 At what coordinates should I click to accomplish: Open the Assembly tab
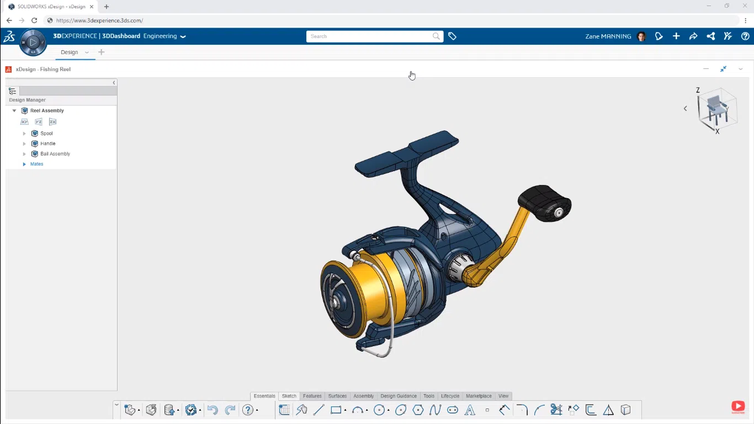[x=363, y=396]
